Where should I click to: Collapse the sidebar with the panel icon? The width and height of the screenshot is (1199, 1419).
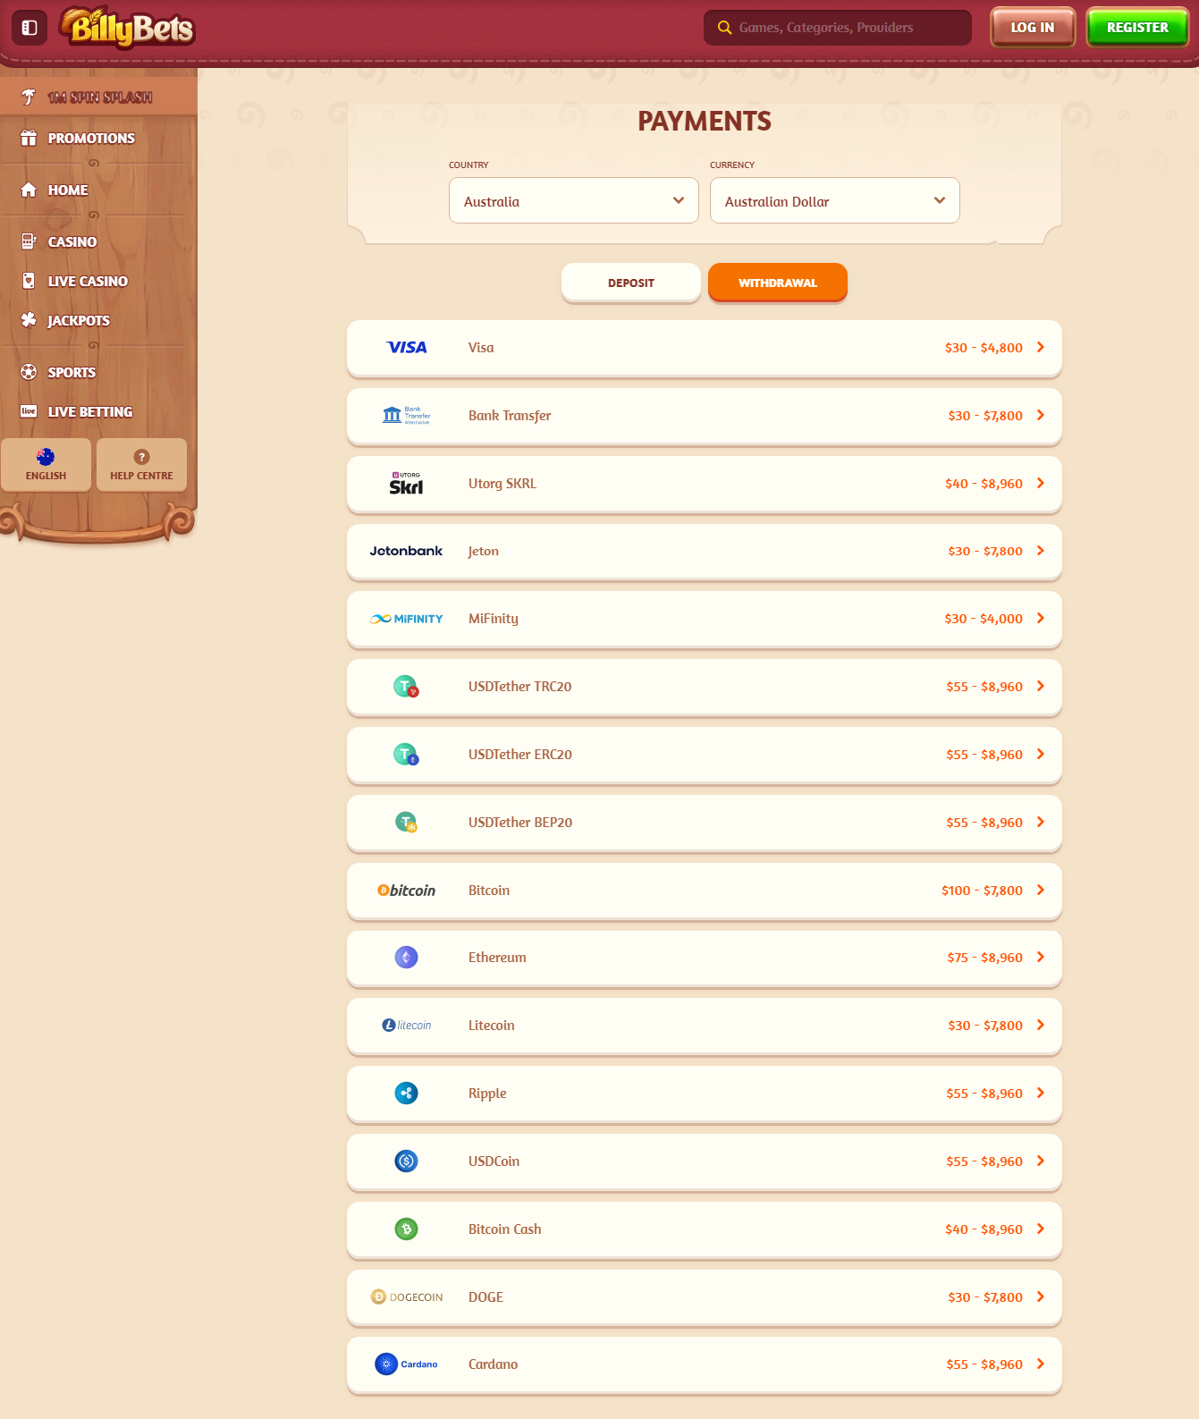point(30,28)
